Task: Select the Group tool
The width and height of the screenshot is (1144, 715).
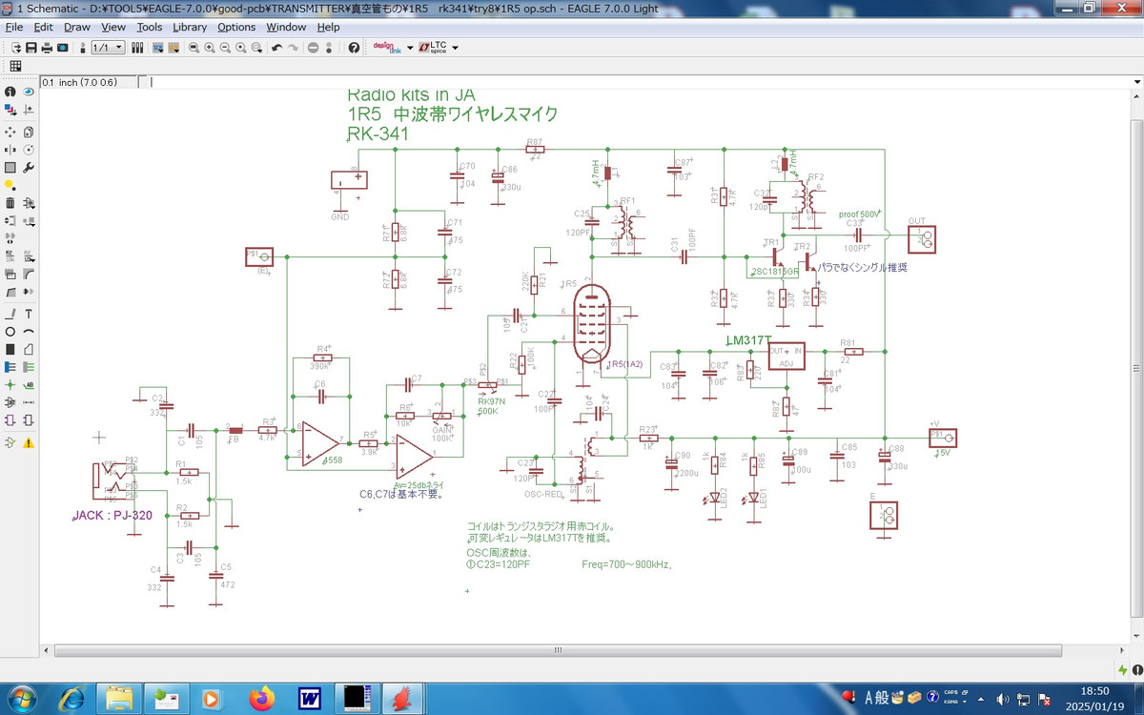Action: tap(10, 168)
